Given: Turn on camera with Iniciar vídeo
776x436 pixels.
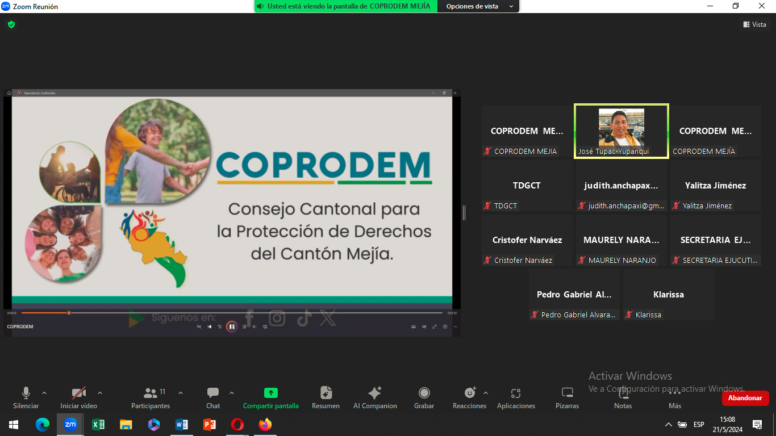Looking at the screenshot, I should (x=78, y=397).
